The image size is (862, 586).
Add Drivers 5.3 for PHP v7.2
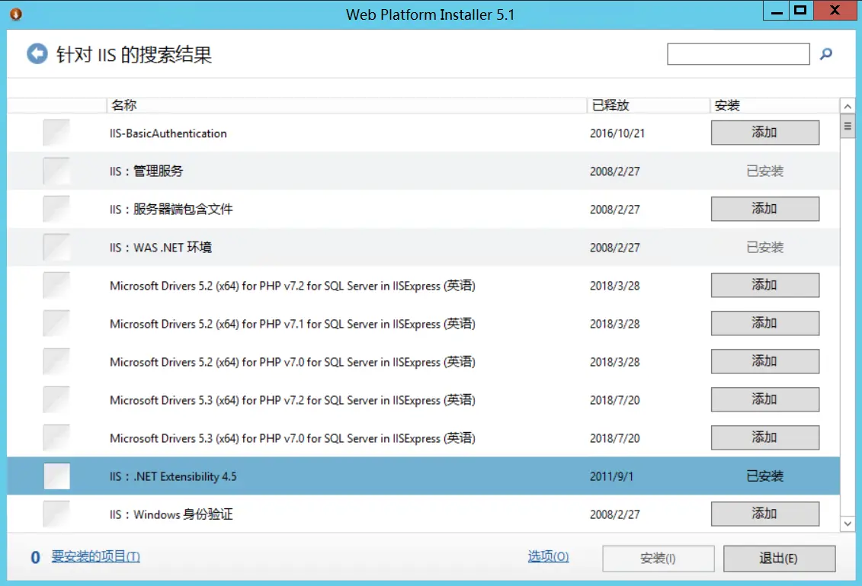click(x=764, y=399)
